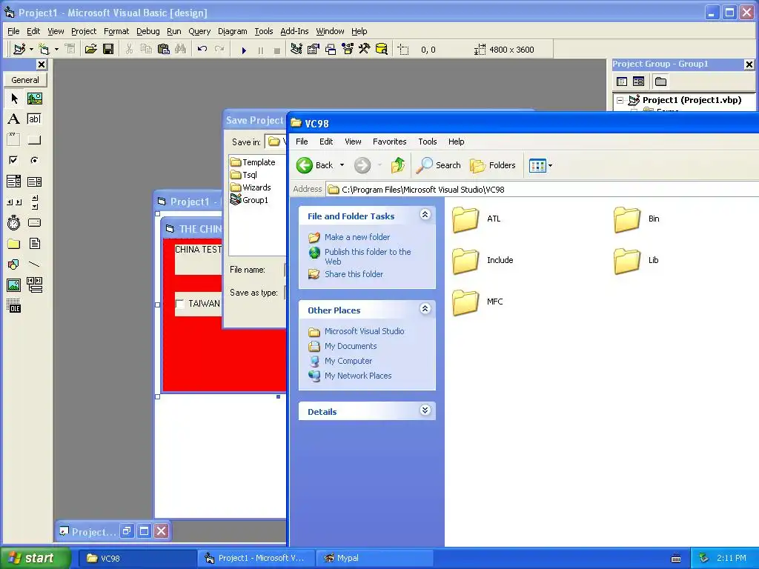Screen dimensions: 759x569
Task: Select the OptionButton control tool
Action: 34,160
